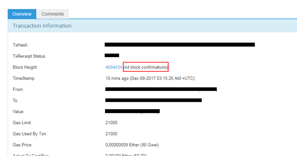297x157 pixels.
Task: Switch to the Comments tab
Action: (x=53, y=14)
